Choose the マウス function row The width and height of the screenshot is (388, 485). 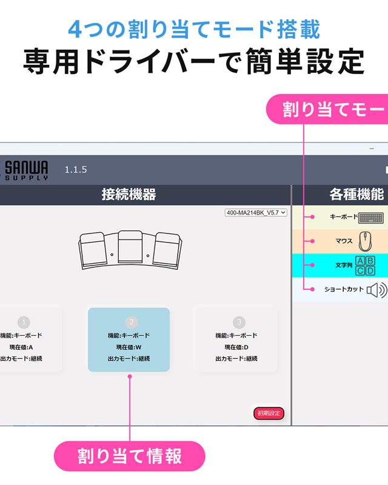(339, 241)
